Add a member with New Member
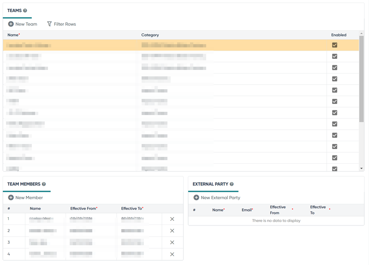 pos(29,197)
